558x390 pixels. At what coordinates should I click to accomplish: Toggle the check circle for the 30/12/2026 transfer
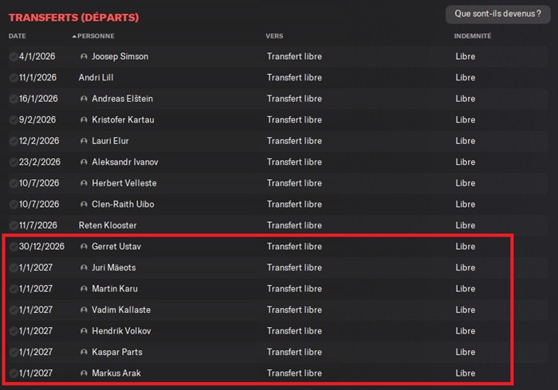point(13,247)
